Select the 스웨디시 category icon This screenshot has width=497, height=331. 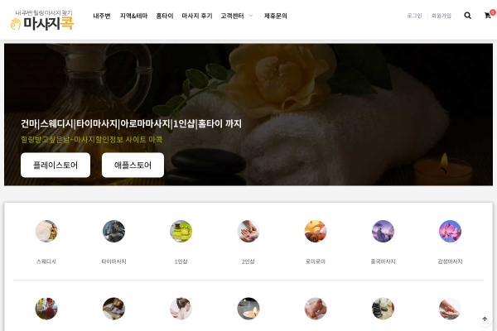(x=46, y=231)
